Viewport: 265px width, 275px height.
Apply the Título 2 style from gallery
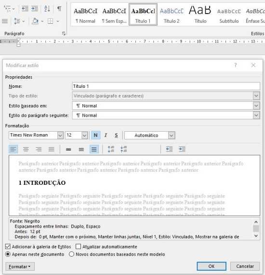coord(172,15)
